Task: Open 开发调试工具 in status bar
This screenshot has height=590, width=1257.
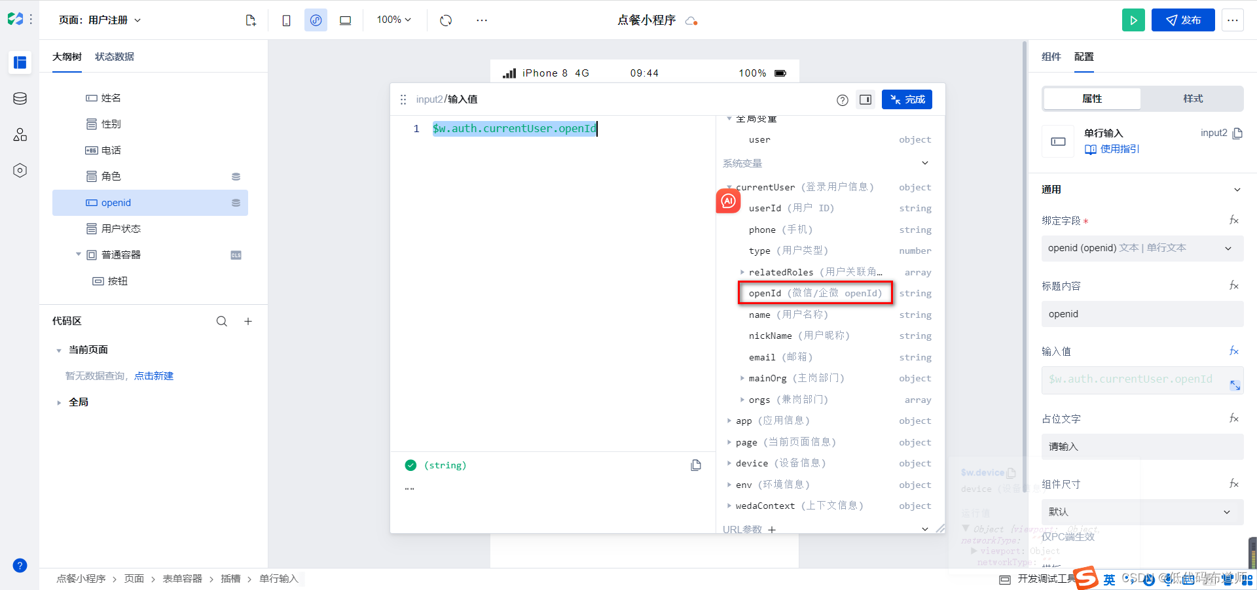Action: (1039, 579)
